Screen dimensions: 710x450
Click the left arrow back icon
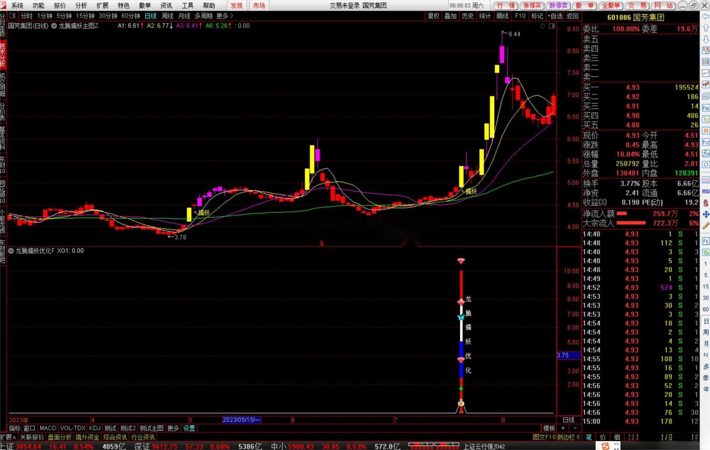point(705,17)
